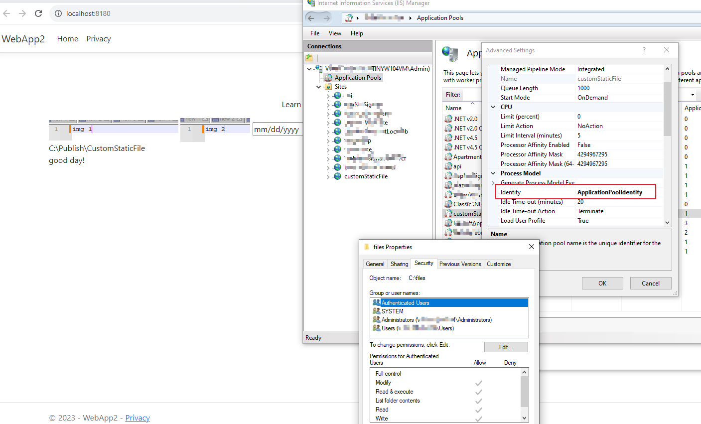The image size is (701, 424).
Task: Switch to the General tab
Action: (375, 264)
